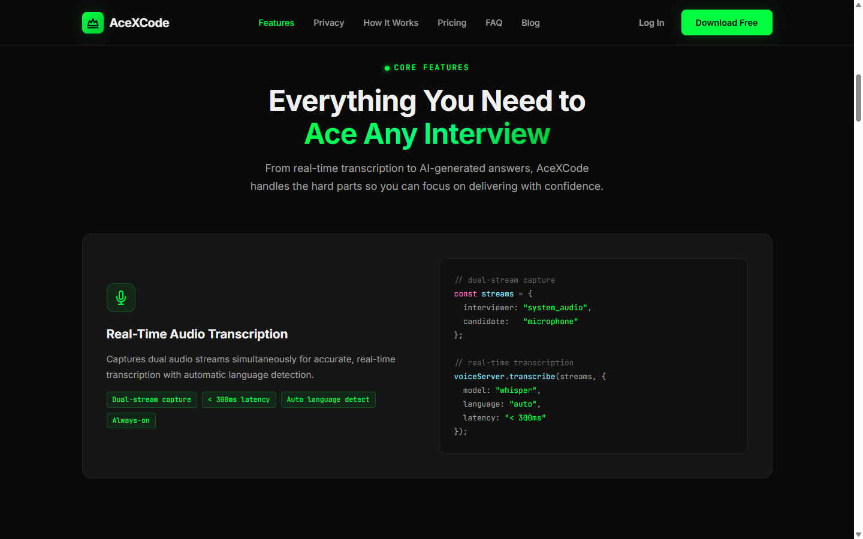Click the Everything You Need to headline
Viewport: 863px width, 539px height.
pos(427,101)
